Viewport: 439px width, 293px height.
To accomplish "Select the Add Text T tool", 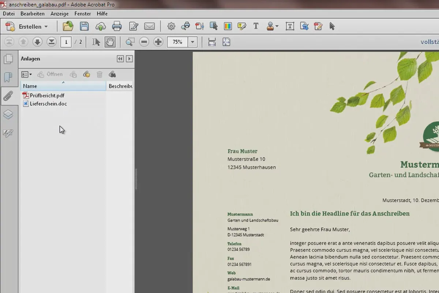I will 256,26.
